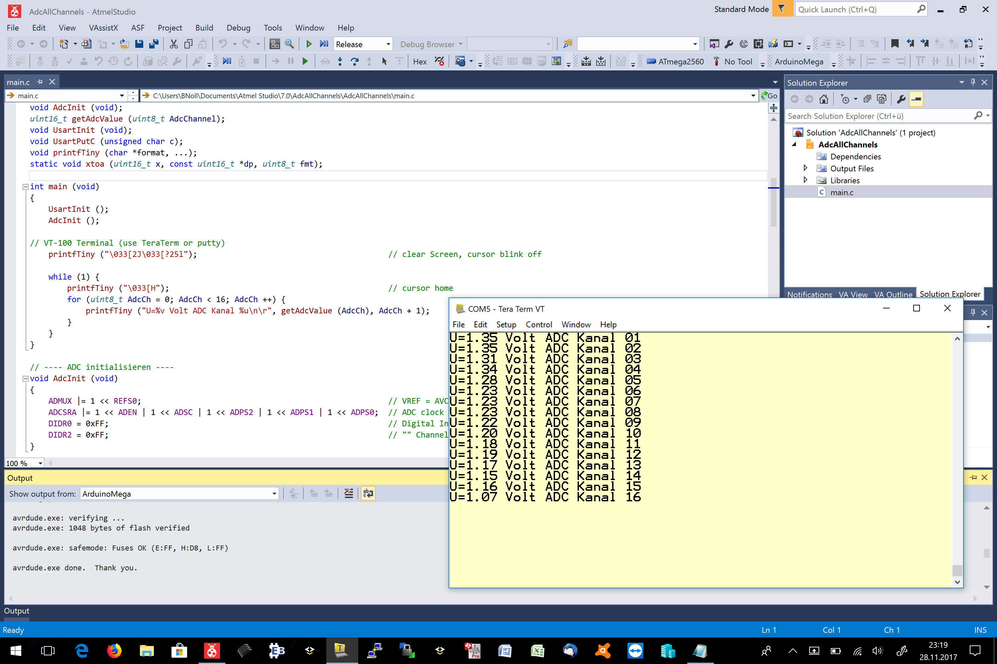This screenshot has width=997, height=664.
Task: Click the feedback filter icon near Quick Launch
Action: (782, 9)
